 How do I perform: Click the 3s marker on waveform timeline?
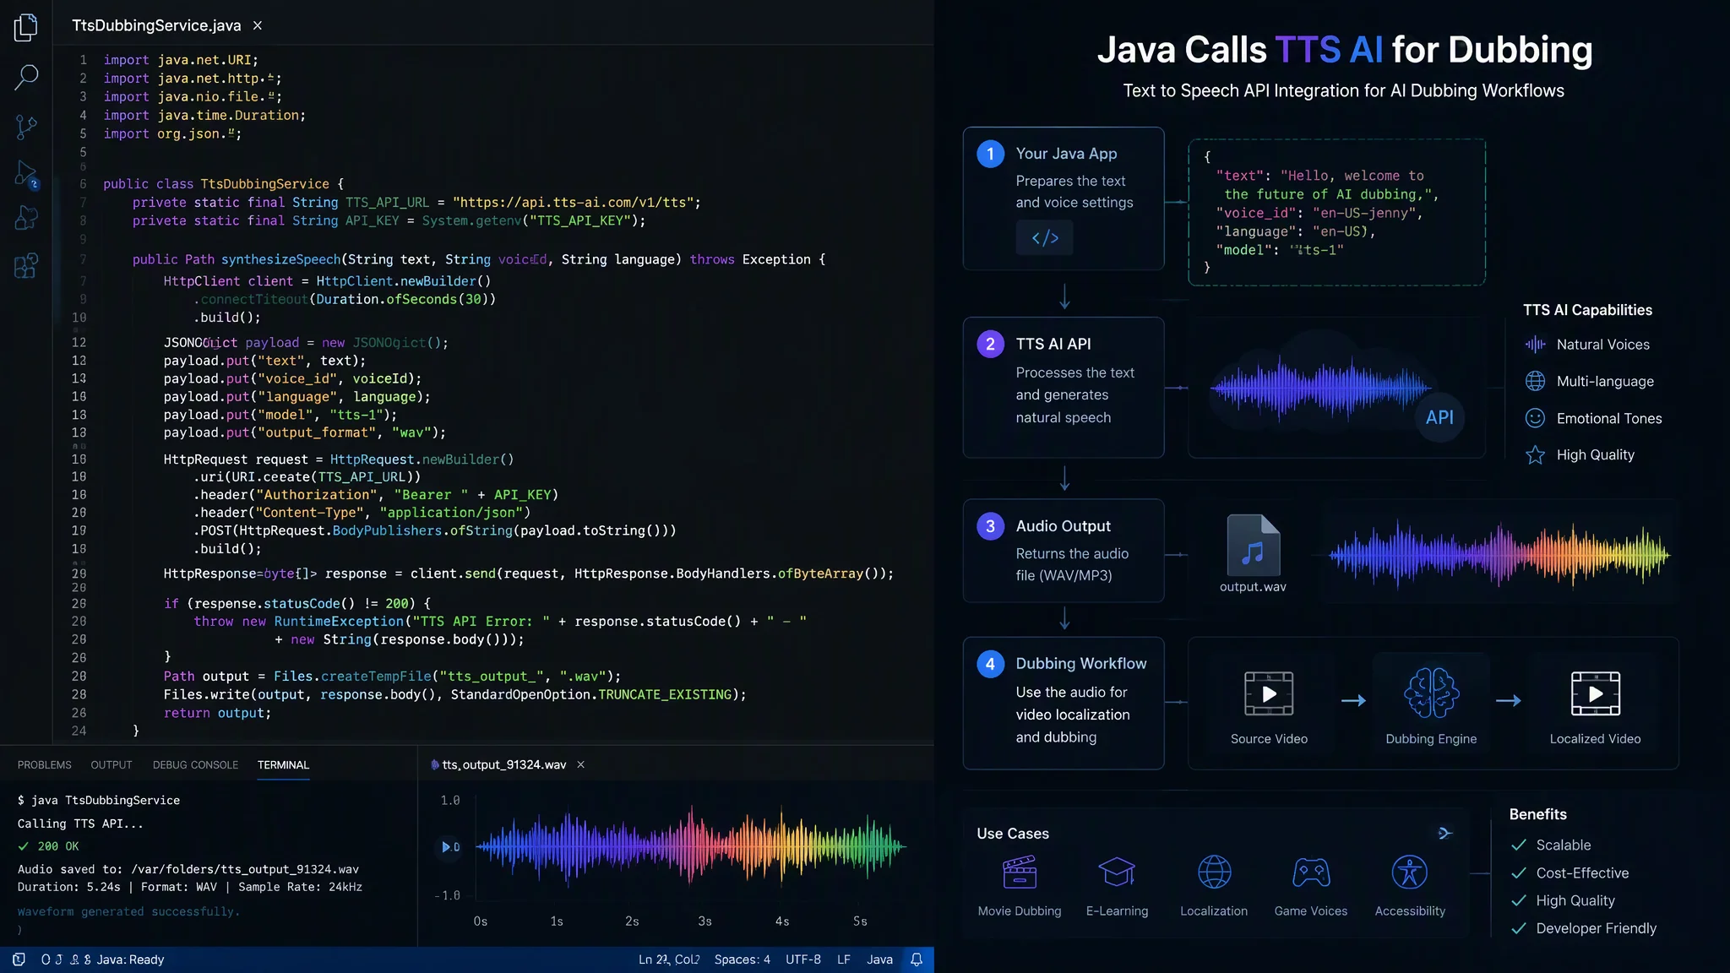click(x=705, y=921)
